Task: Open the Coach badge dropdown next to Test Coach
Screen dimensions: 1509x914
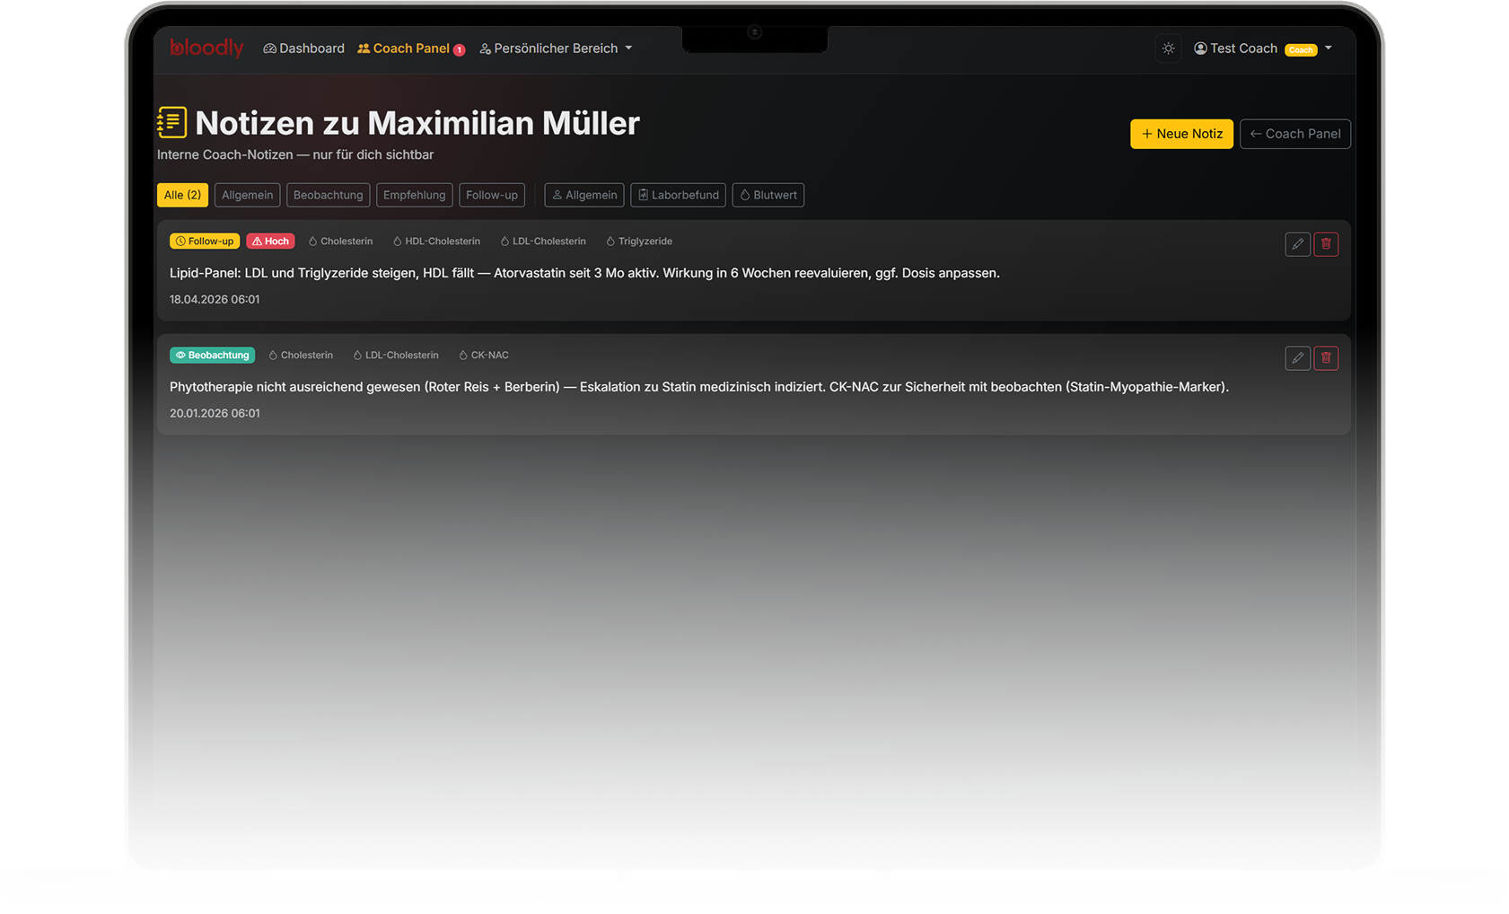Action: click(1301, 50)
